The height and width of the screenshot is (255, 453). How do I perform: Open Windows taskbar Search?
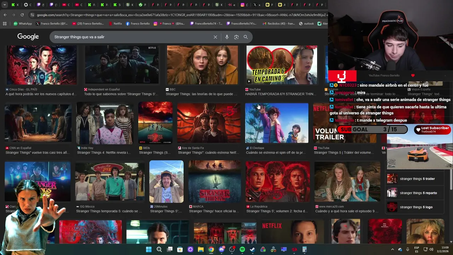pyautogui.click(x=159, y=249)
